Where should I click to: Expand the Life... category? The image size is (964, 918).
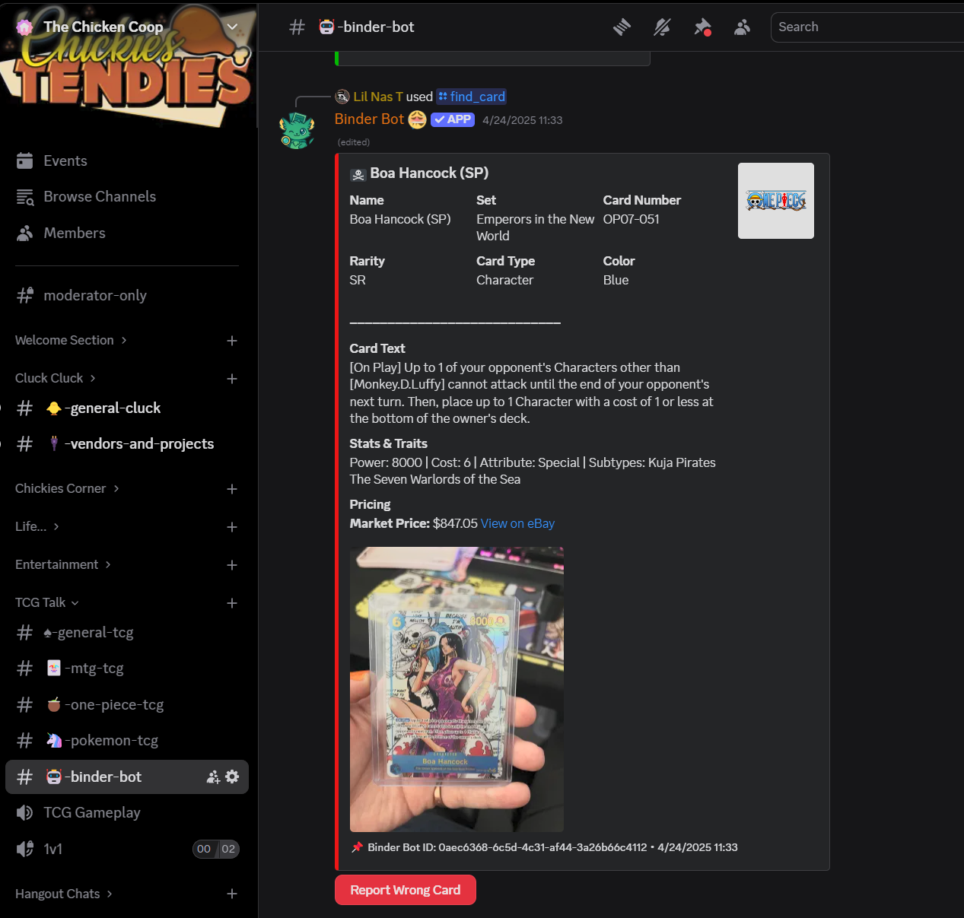[x=37, y=526]
